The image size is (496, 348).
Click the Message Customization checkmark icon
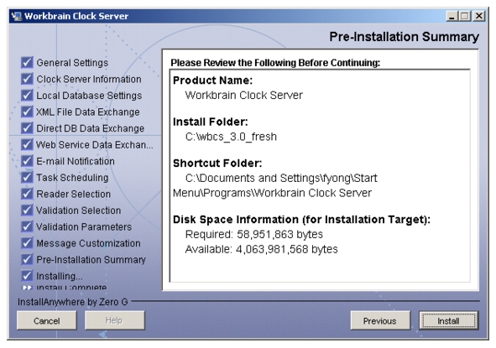coord(27,243)
